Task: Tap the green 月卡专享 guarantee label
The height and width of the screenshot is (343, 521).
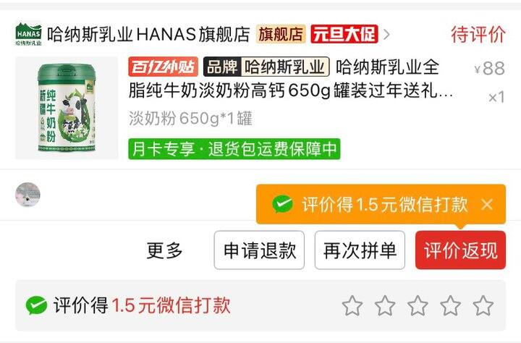Action: point(234,149)
